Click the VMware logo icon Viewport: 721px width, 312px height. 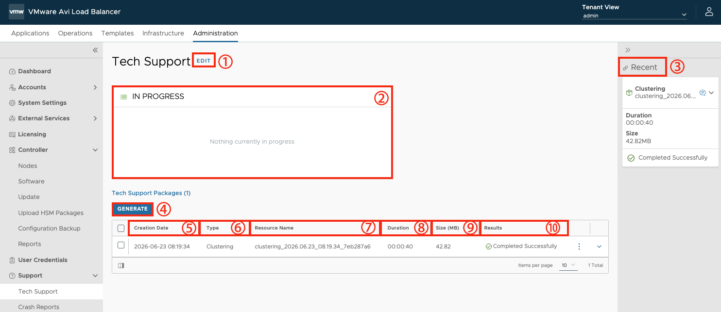click(17, 12)
